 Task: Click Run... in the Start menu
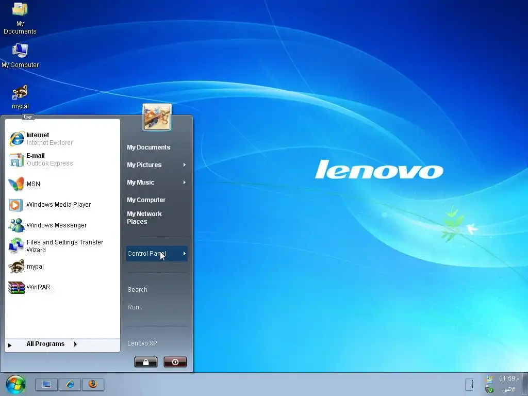(136, 307)
